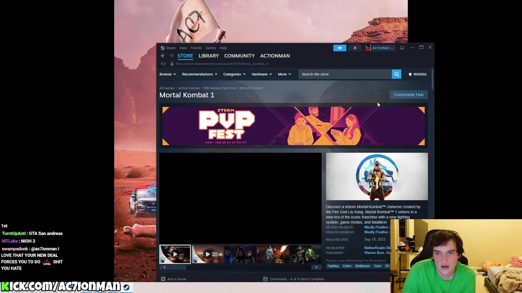Select the Action tag

(x=347, y=266)
